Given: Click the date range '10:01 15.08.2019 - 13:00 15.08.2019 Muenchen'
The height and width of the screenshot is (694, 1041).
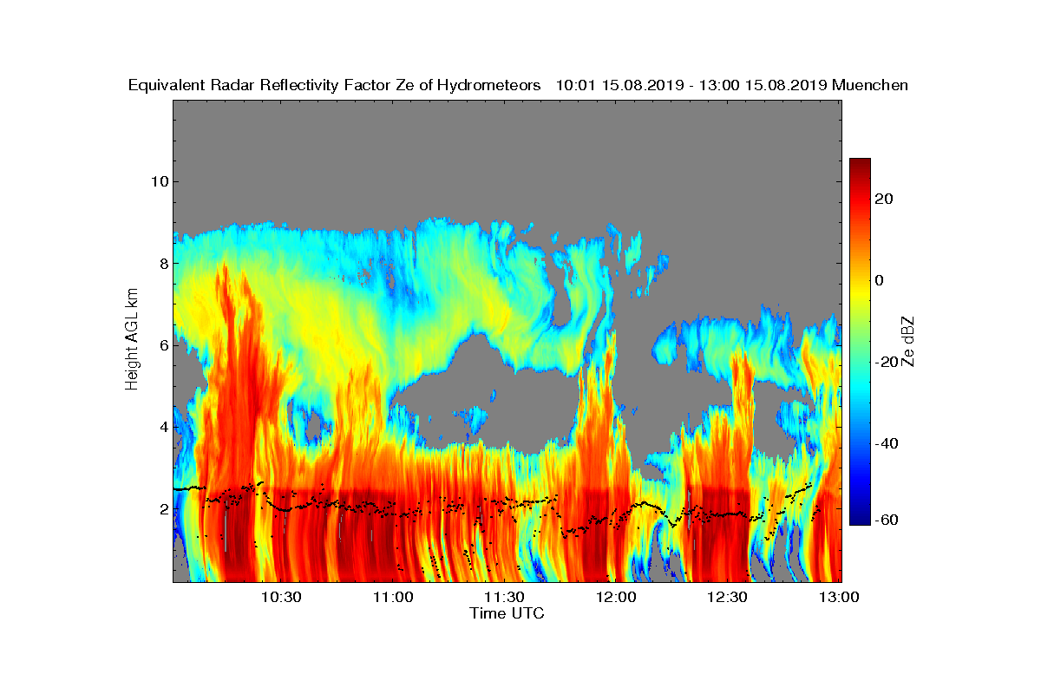Looking at the screenshot, I should pyautogui.click(x=732, y=86).
